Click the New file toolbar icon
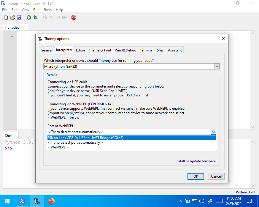The width and height of the screenshot is (259, 207). [6, 17]
